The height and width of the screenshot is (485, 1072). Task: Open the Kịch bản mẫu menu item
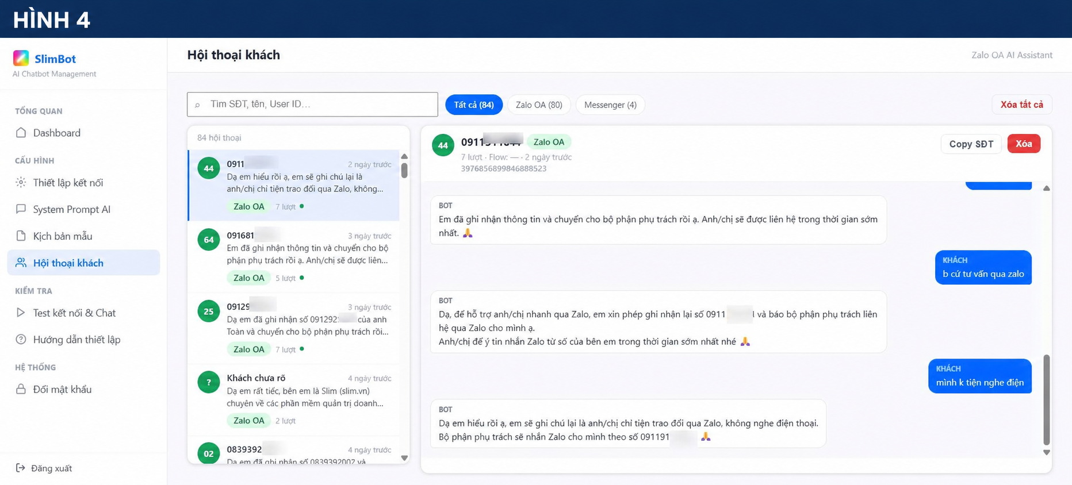pos(83,236)
